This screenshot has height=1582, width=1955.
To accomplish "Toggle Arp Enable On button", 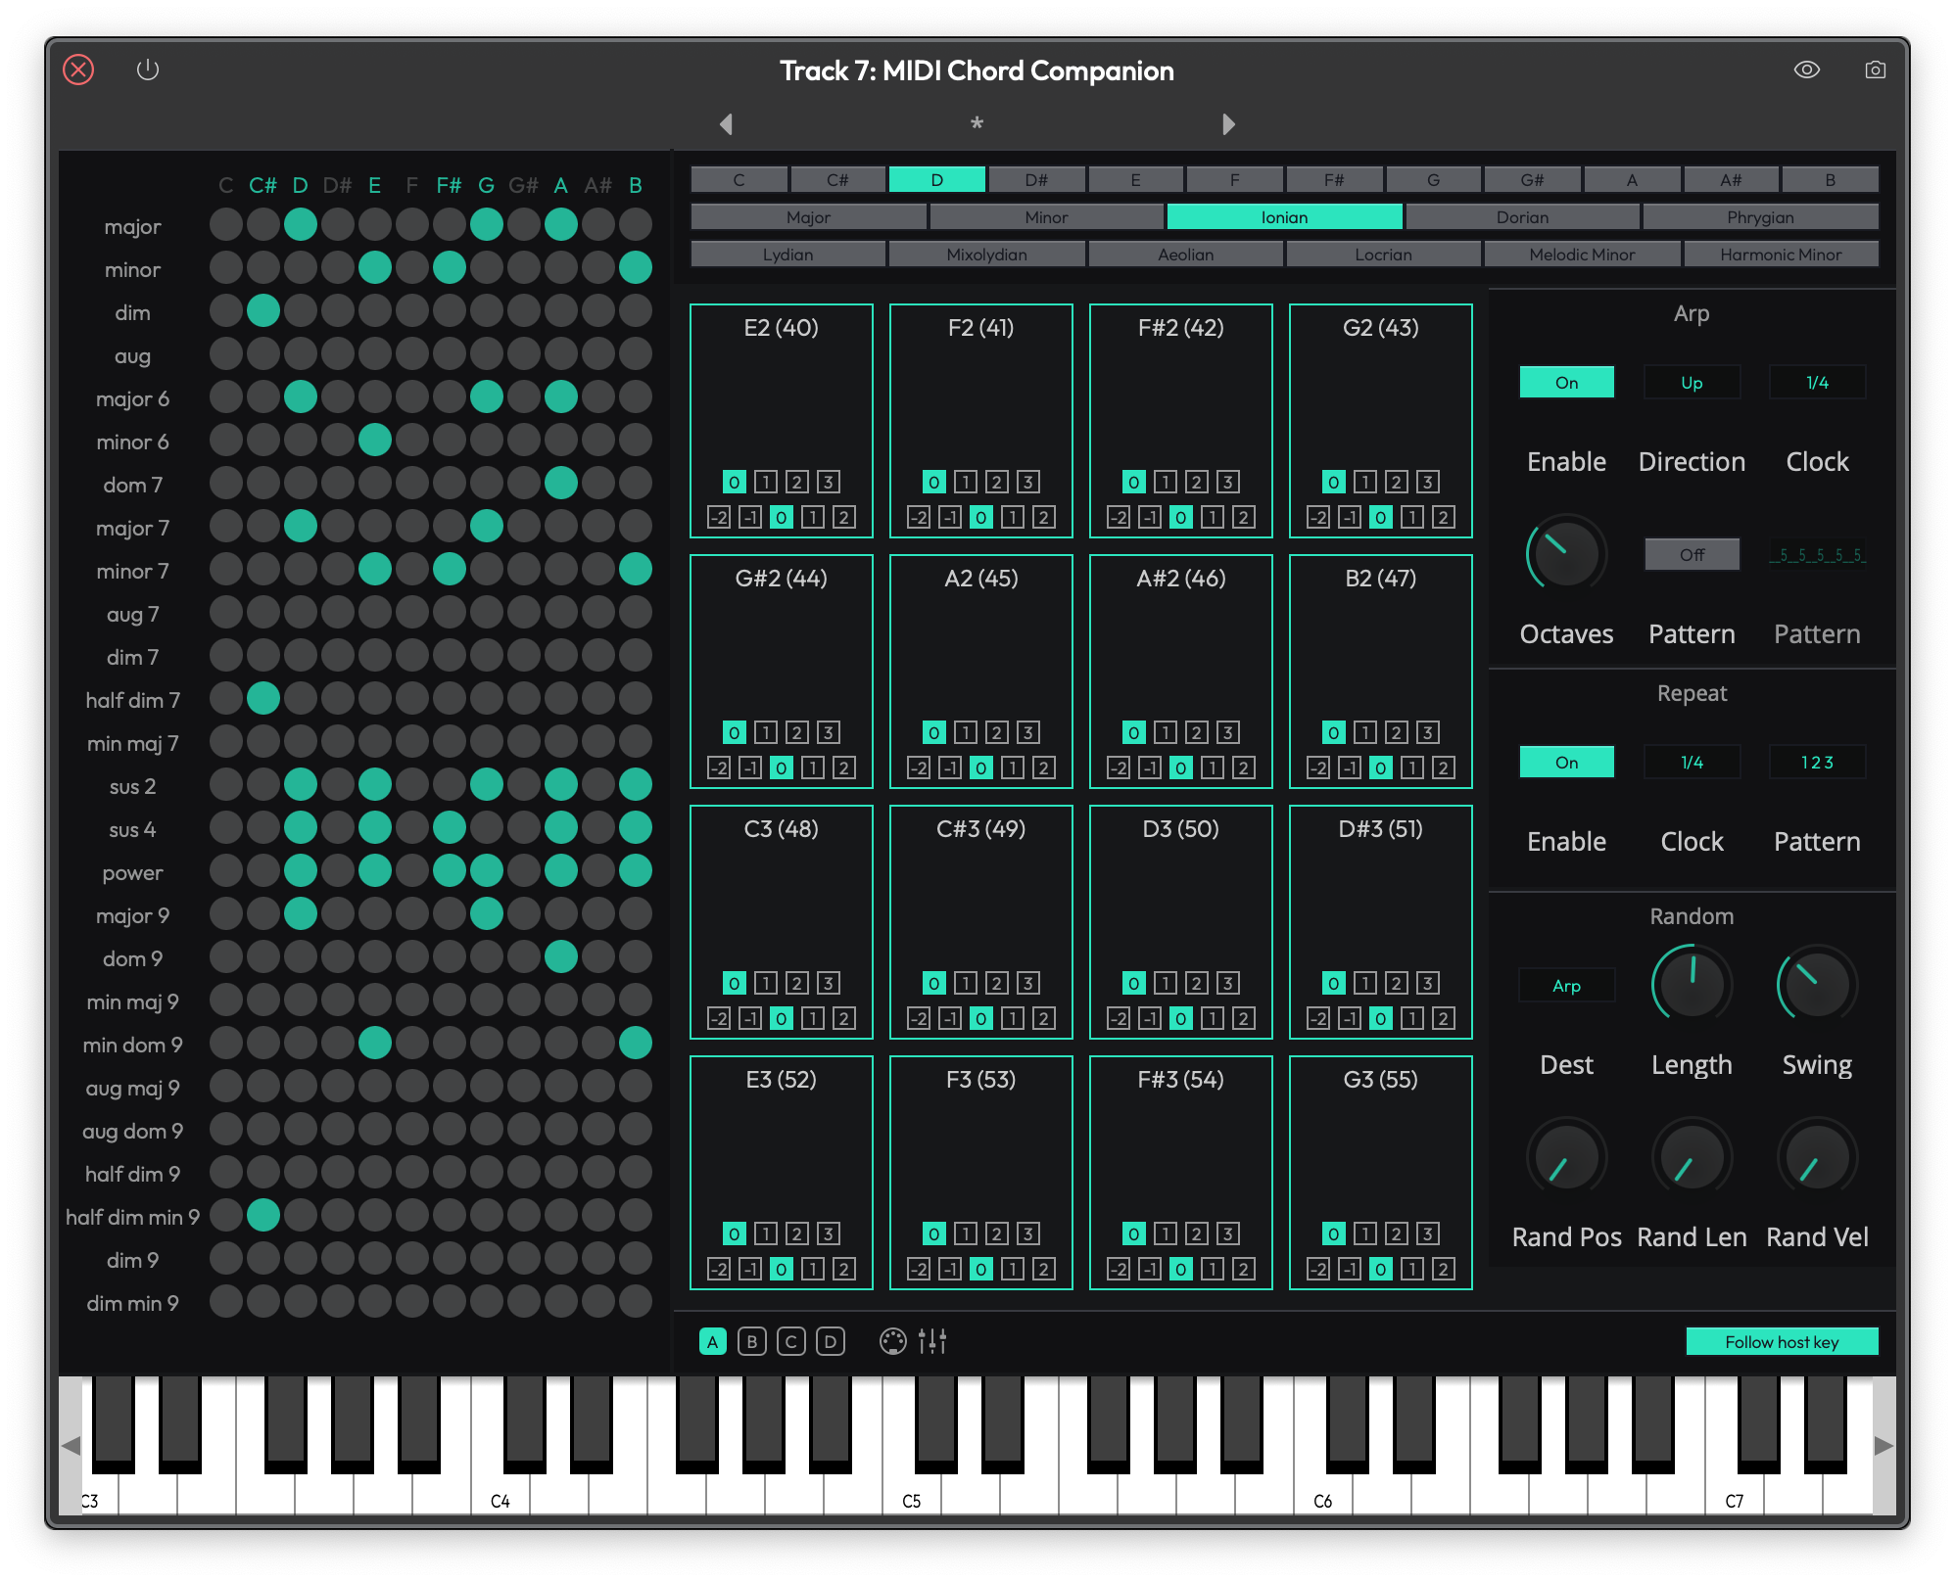I will 1567,382.
